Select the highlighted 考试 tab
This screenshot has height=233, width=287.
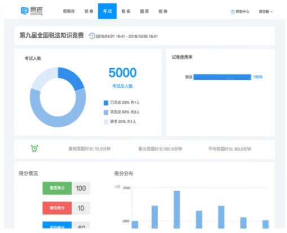(107, 11)
